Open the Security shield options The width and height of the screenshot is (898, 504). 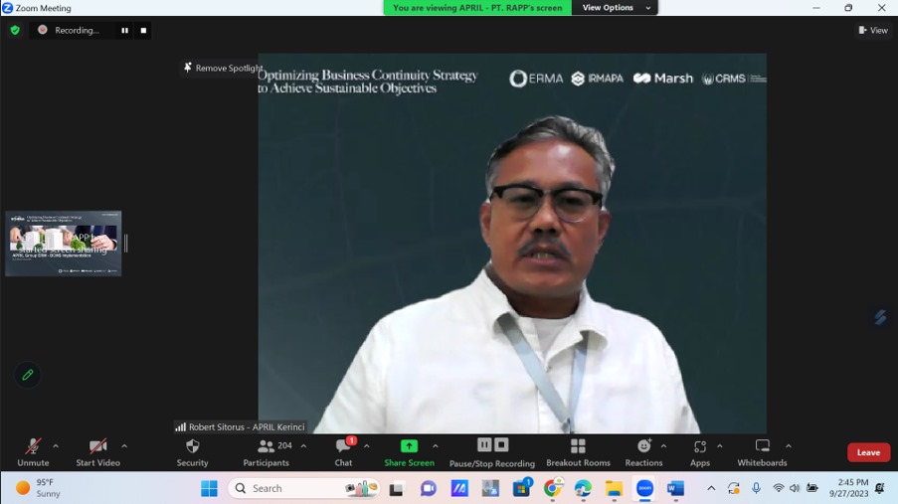click(x=192, y=452)
